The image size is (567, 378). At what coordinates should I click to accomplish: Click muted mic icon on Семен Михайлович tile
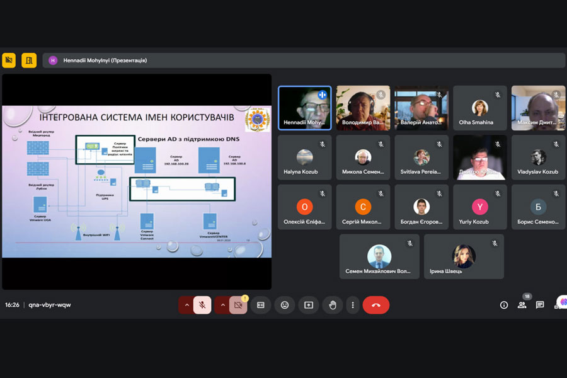click(x=410, y=243)
